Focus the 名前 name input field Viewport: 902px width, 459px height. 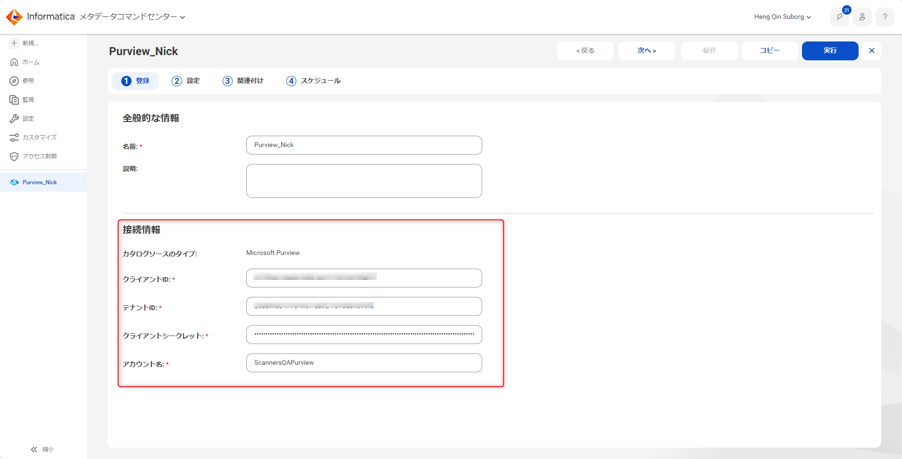[x=364, y=145]
